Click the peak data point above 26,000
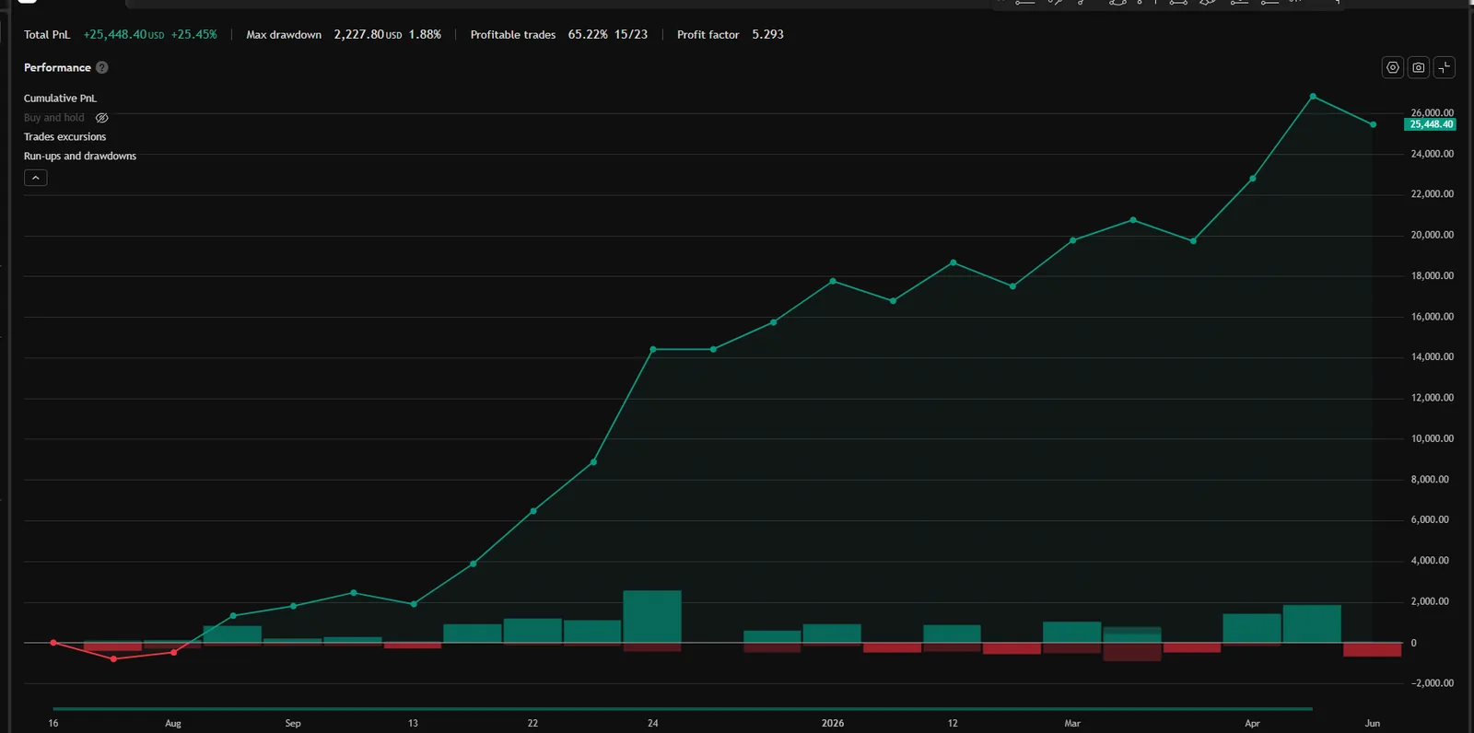The height and width of the screenshot is (733, 1474). coord(1313,97)
